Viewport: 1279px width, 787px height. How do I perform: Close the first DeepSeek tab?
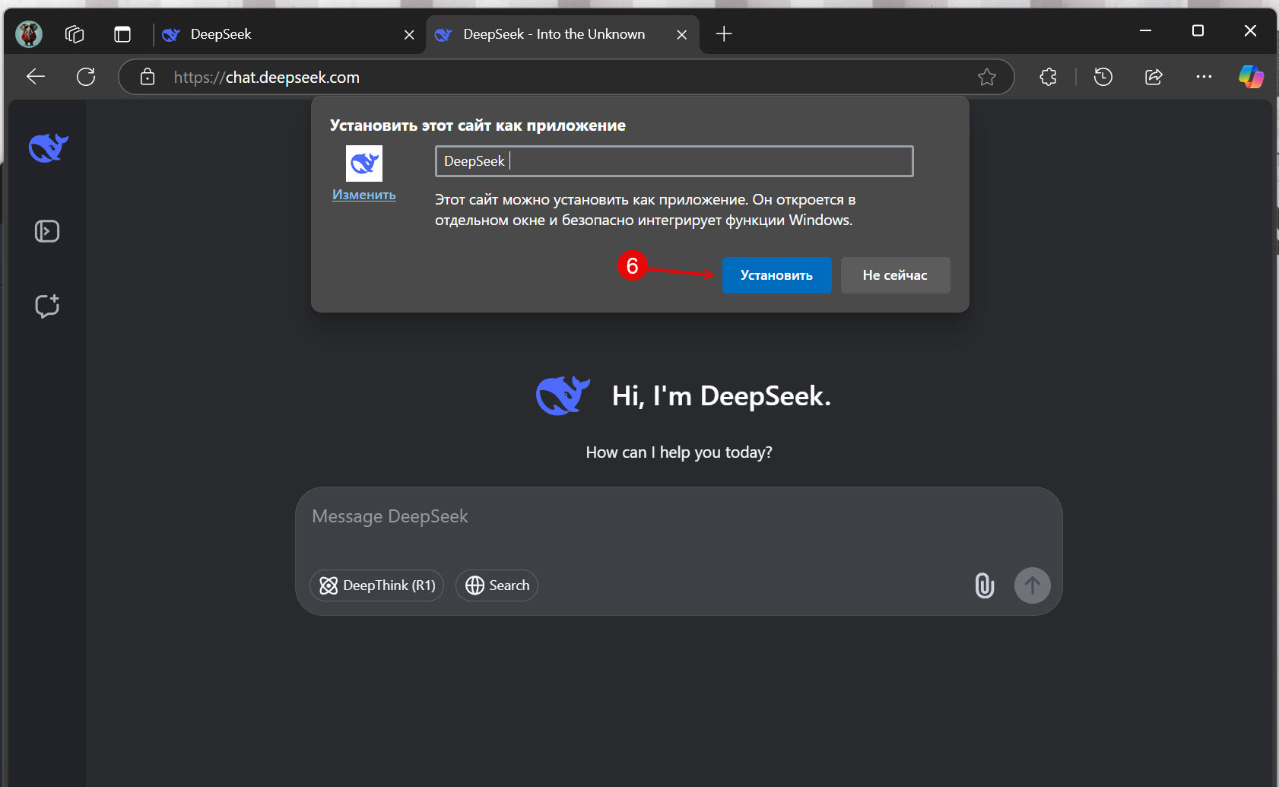coord(409,34)
